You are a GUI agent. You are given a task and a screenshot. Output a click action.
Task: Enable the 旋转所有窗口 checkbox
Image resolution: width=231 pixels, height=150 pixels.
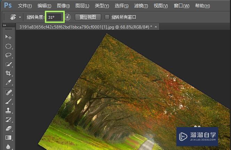pyautogui.click(x=107, y=17)
